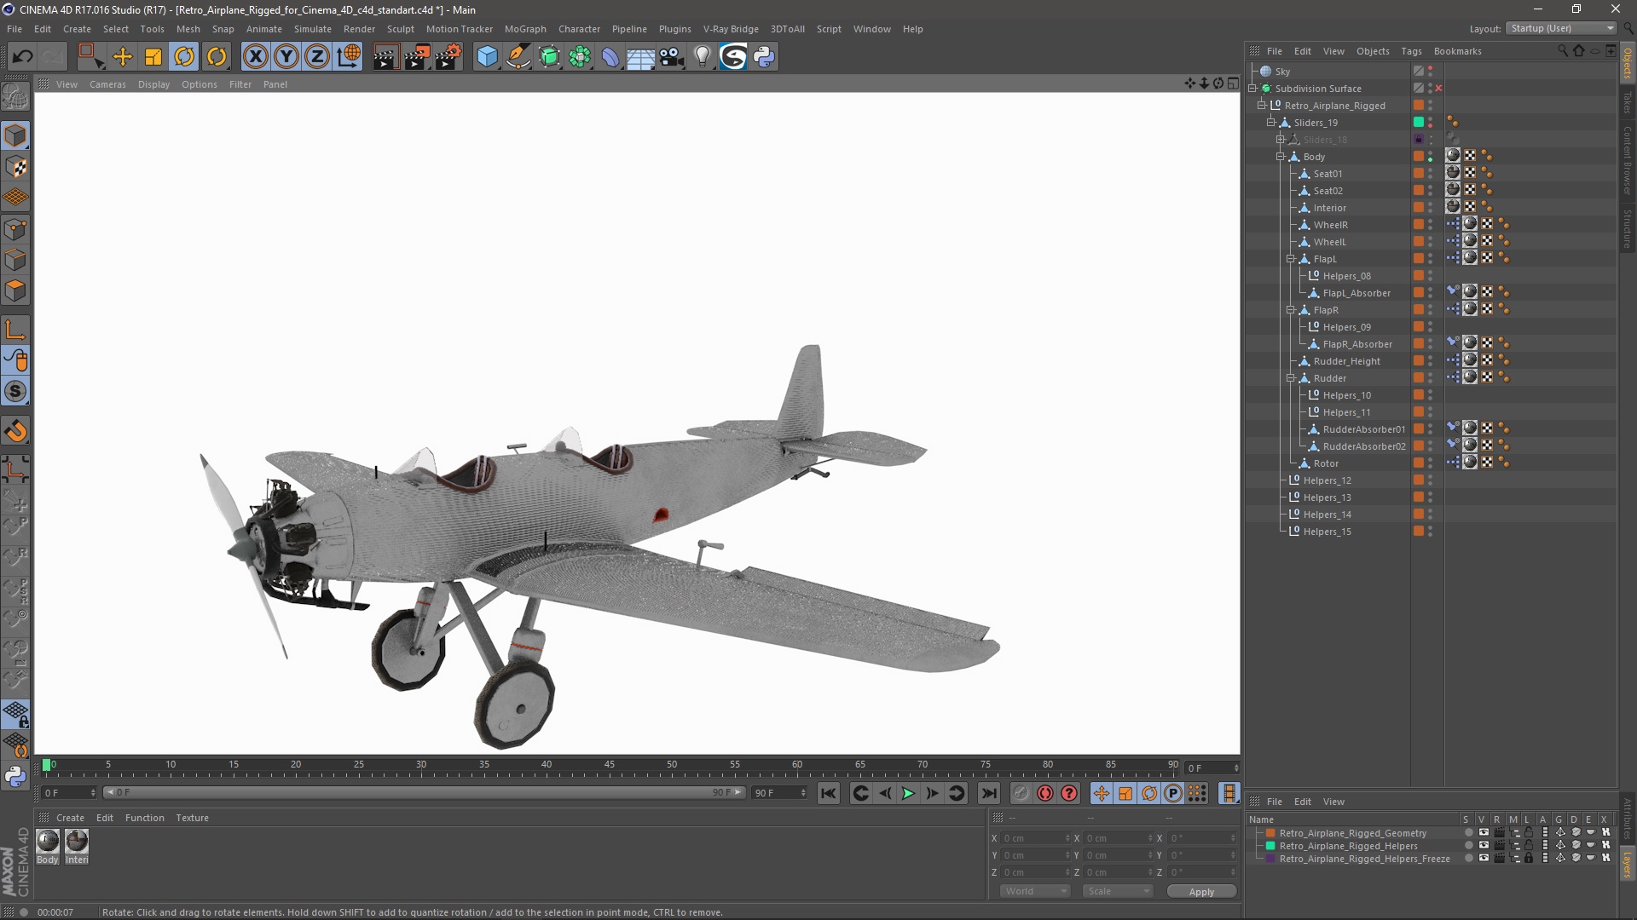1637x920 pixels.
Task: Toggle visibility of Retro_Airplane_Rigged_Geometry layer
Action: coord(1484,833)
